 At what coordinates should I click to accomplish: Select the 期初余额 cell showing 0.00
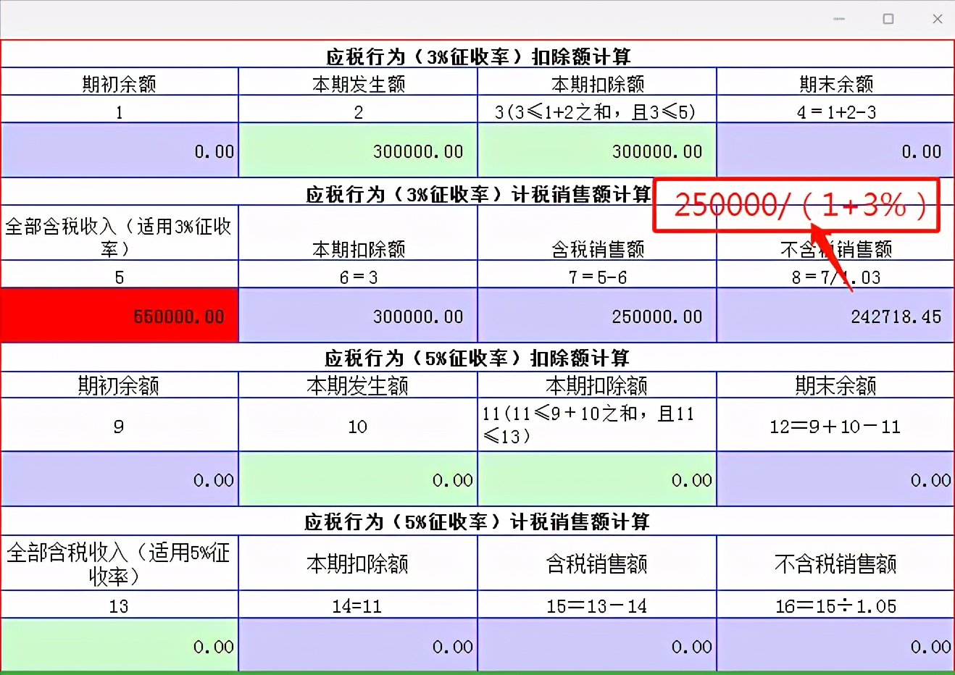(x=120, y=150)
